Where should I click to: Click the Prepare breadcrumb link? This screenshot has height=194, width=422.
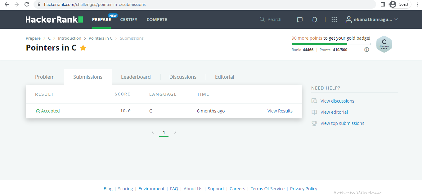coord(33,38)
